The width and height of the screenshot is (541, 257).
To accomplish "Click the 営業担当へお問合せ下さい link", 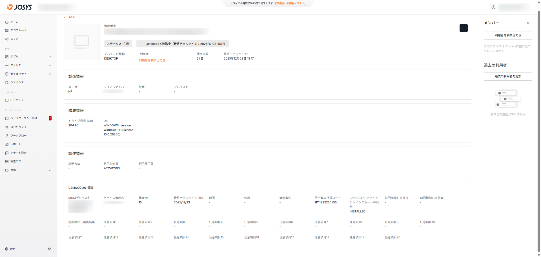I will [x=290, y=3].
